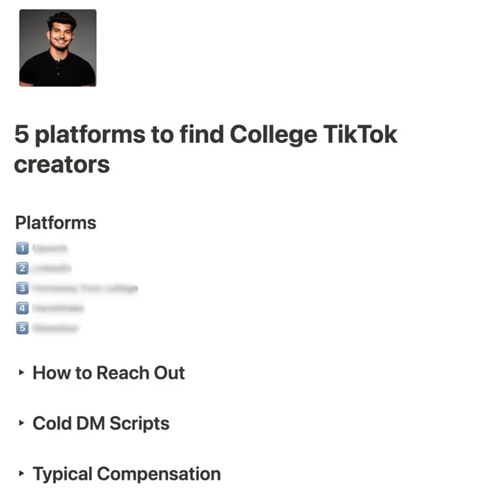Click the 'Platforms' section heading
The image size is (501, 501).
click(x=55, y=223)
